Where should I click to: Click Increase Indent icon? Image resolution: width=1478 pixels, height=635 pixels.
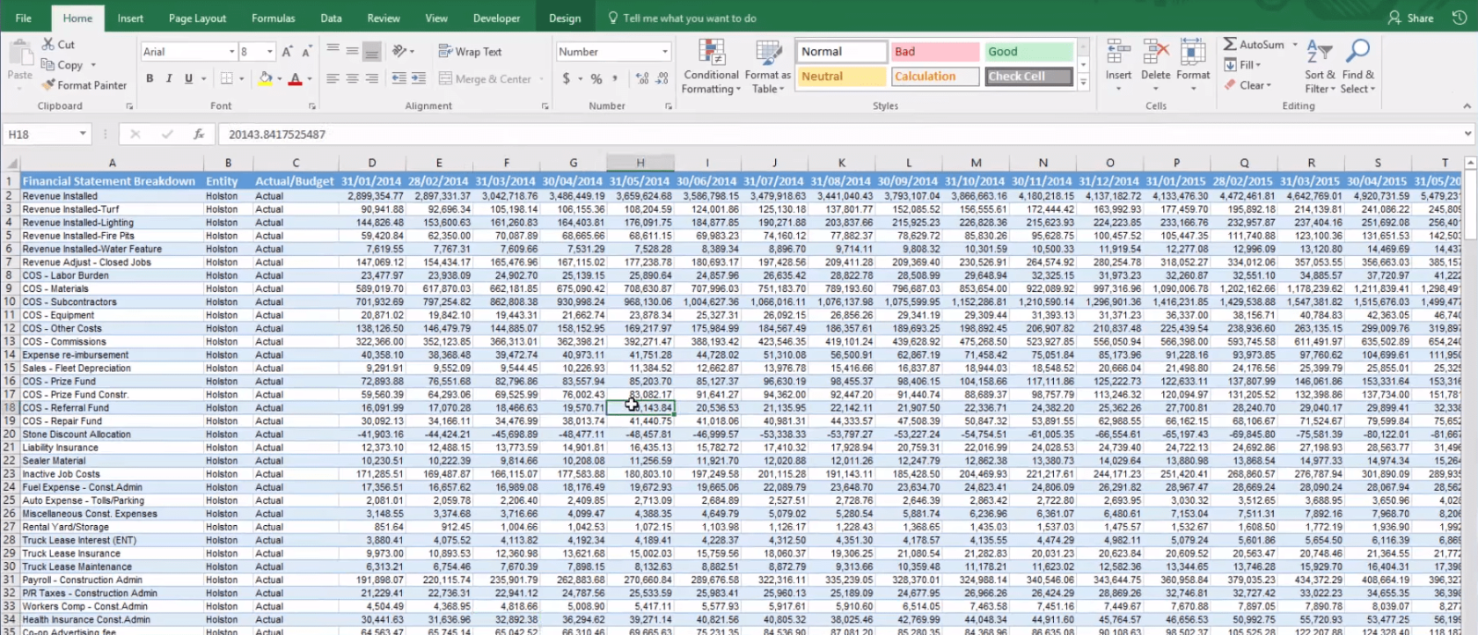(419, 78)
